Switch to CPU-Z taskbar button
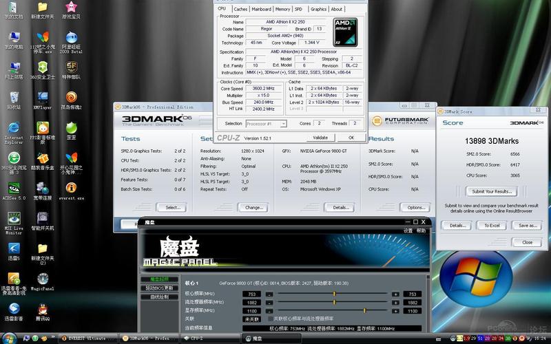 209,338
